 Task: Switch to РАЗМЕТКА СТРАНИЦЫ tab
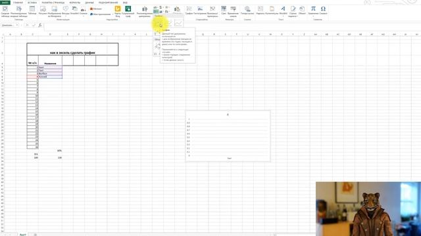[53, 3]
